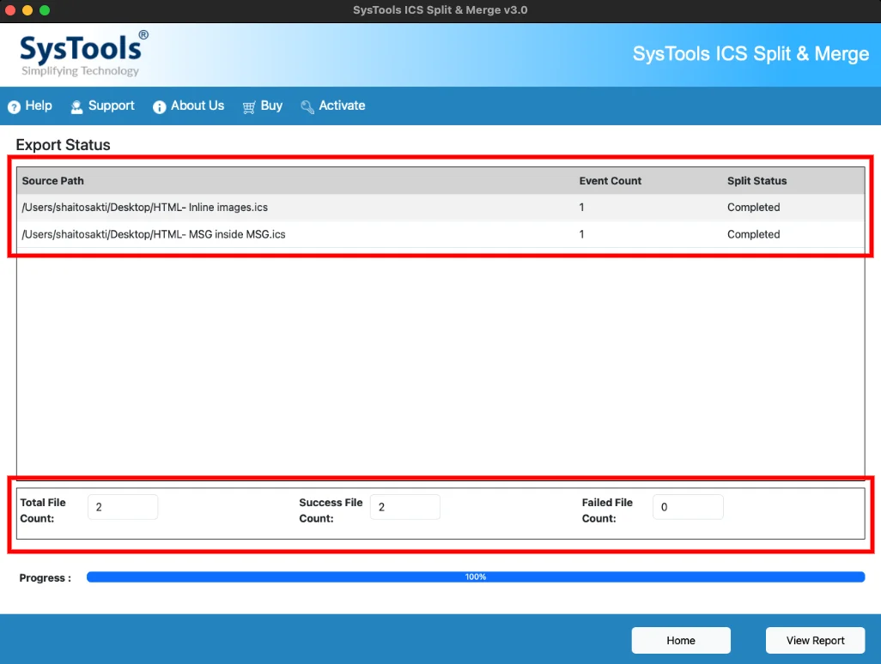Click Completed status for MSG inside MSG.ics

pos(753,234)
